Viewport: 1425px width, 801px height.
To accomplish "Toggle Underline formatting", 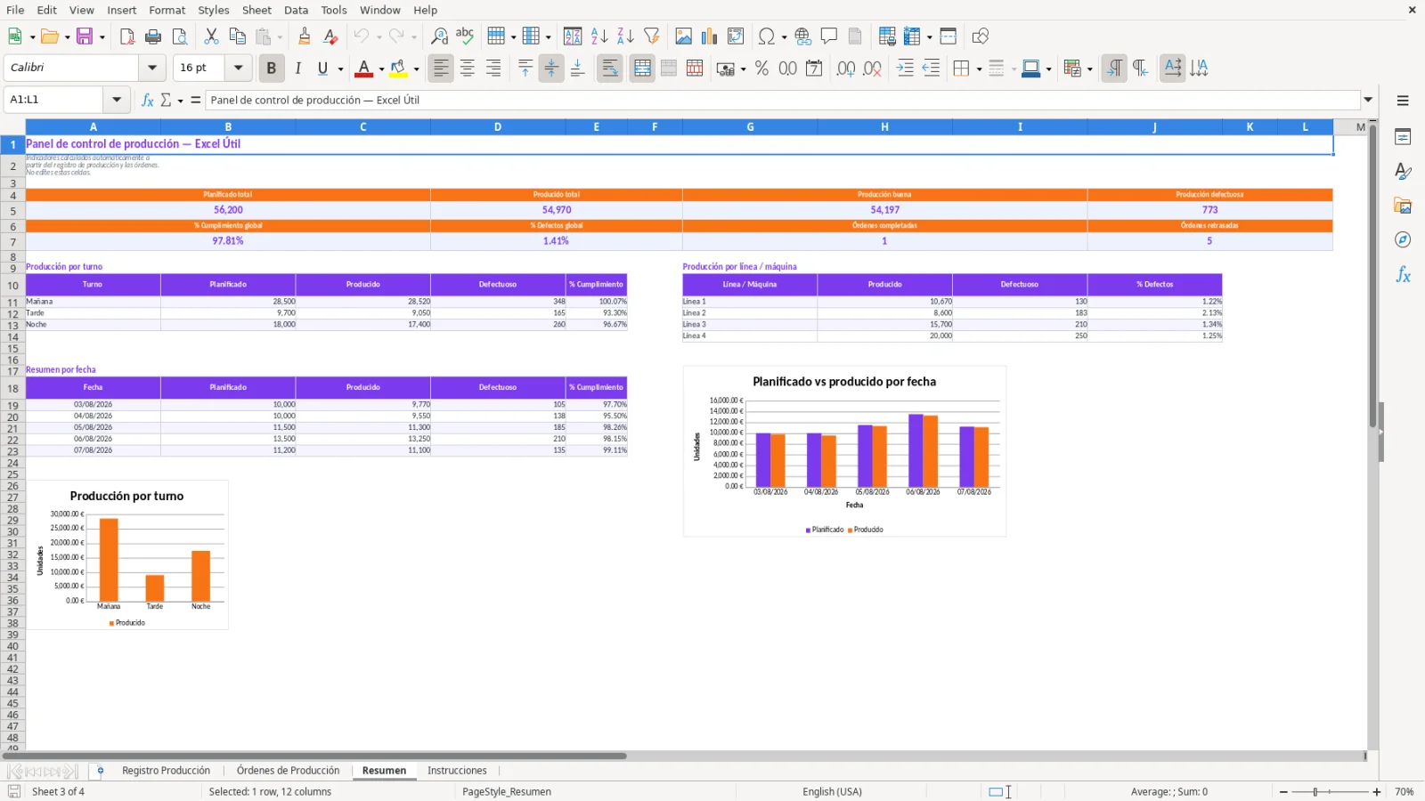I will 323,69.
